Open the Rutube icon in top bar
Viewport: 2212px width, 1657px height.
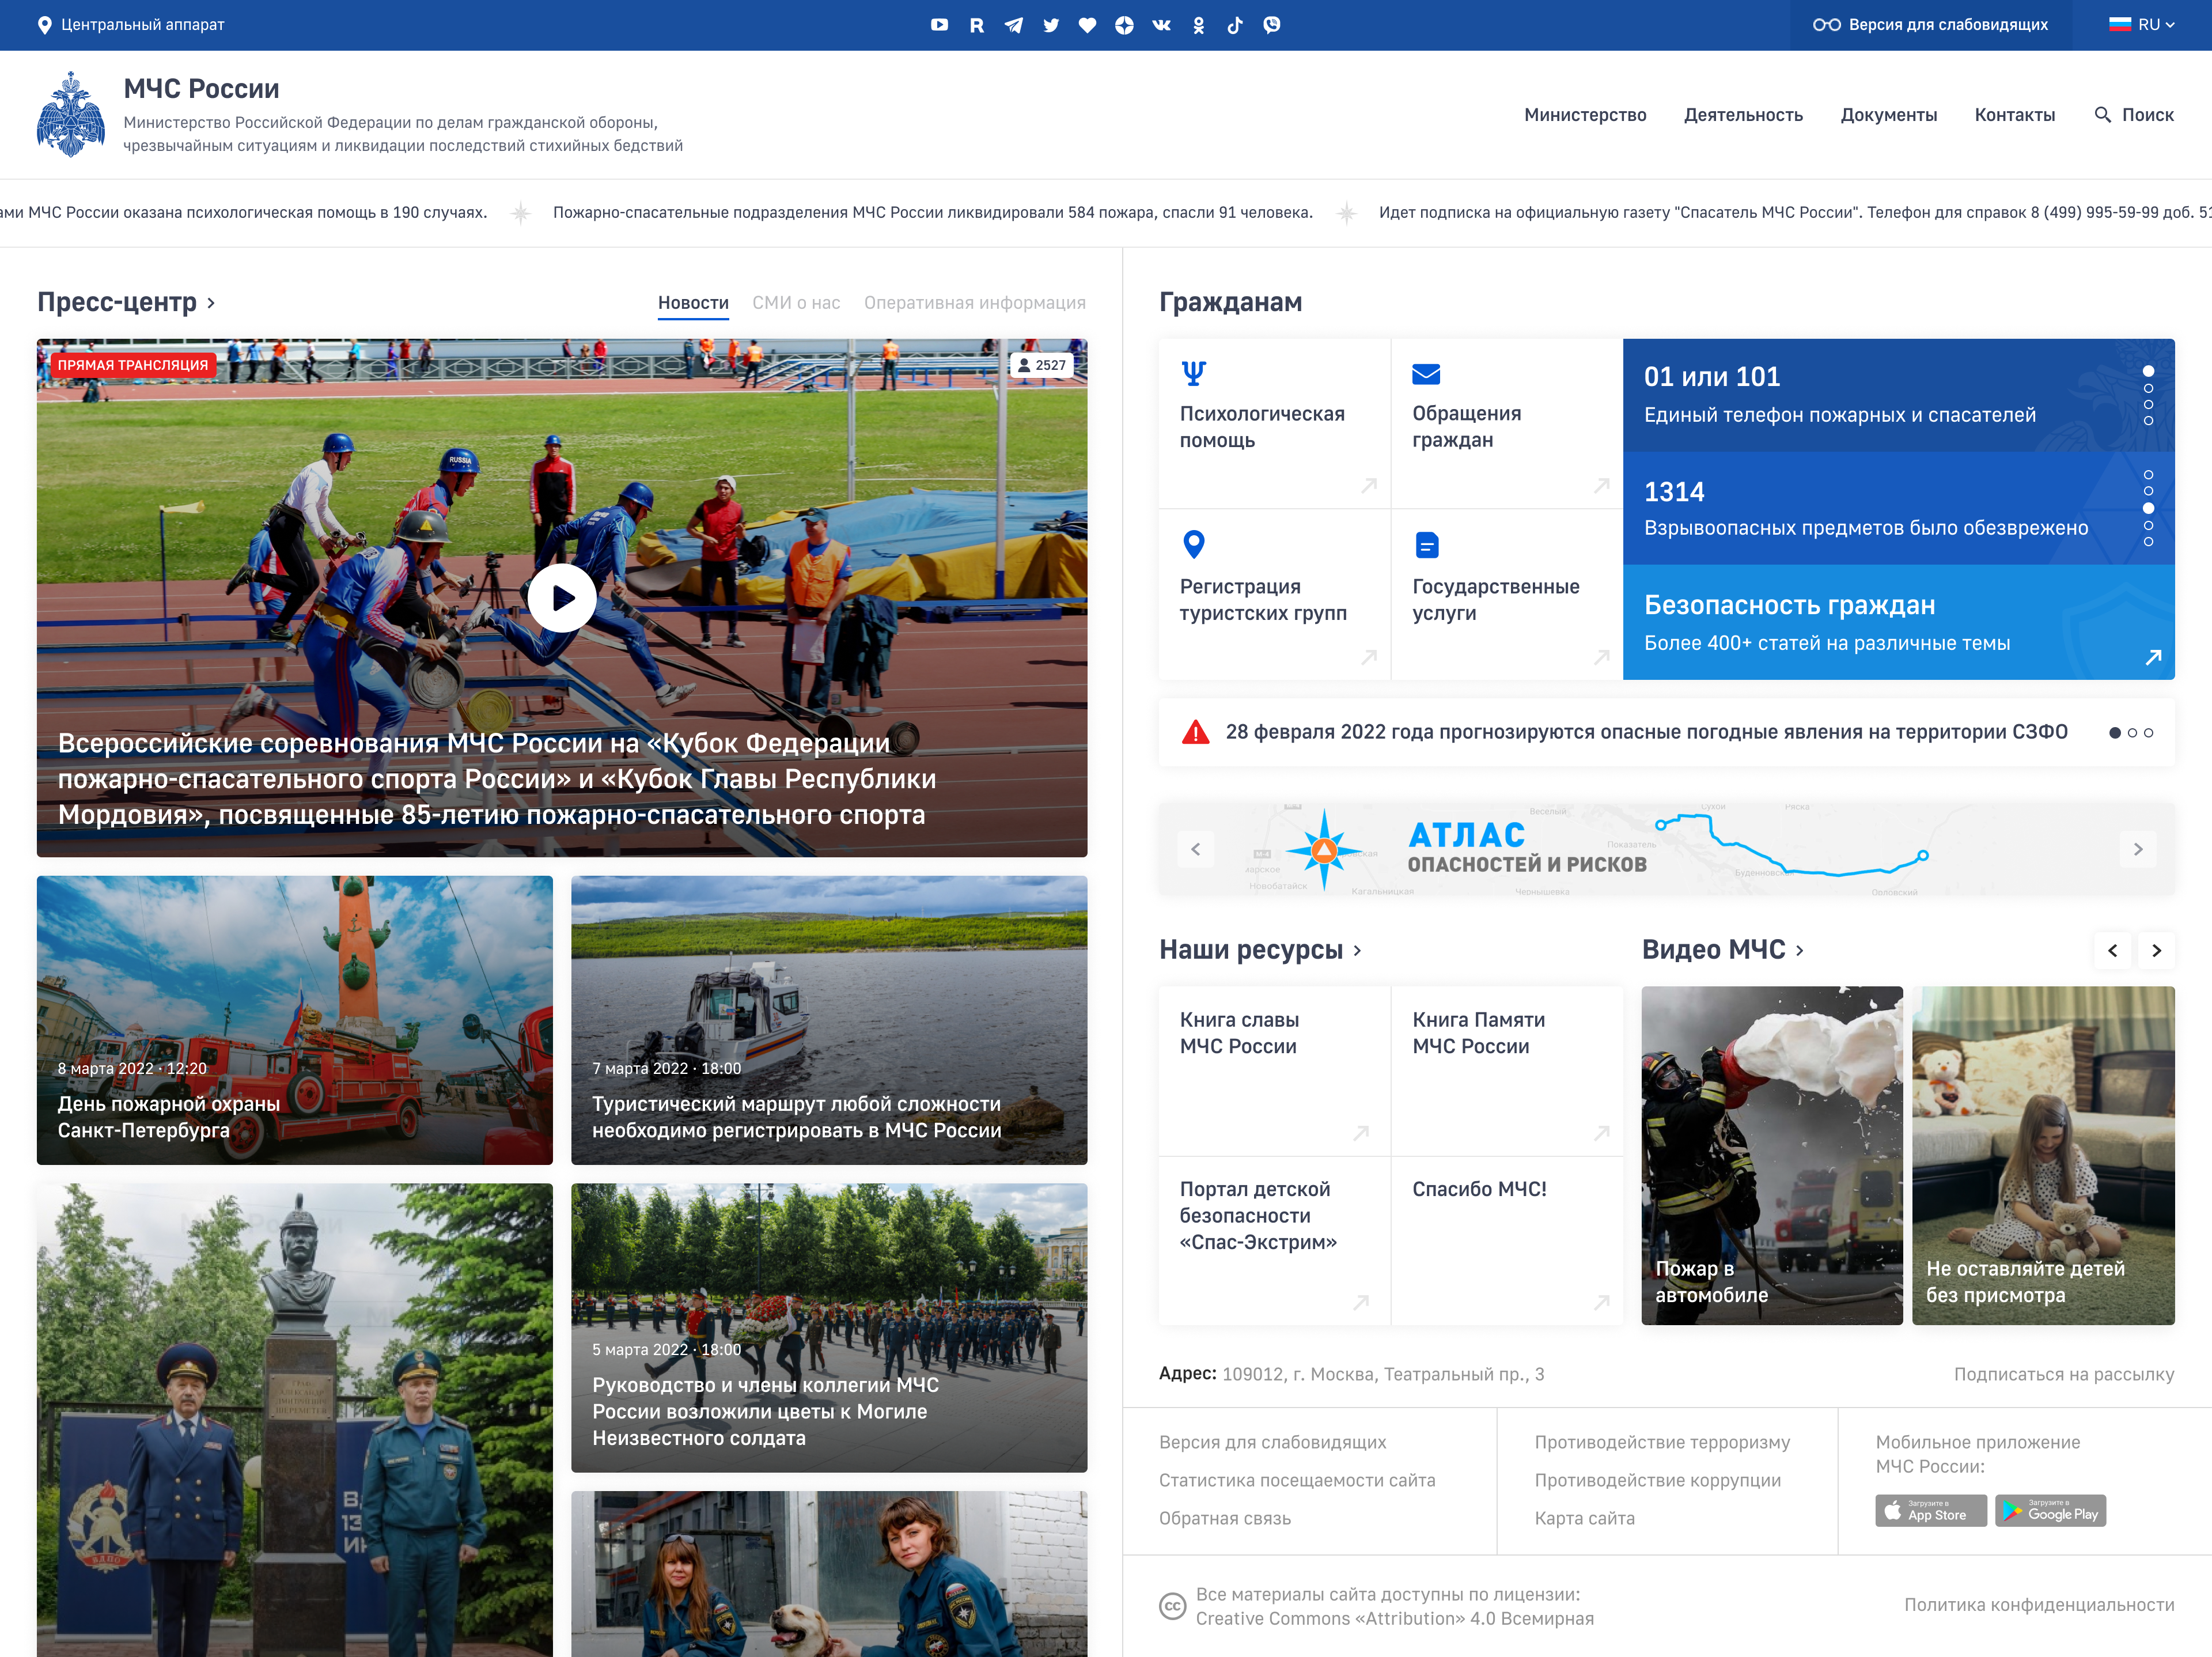tap(977, 25)
